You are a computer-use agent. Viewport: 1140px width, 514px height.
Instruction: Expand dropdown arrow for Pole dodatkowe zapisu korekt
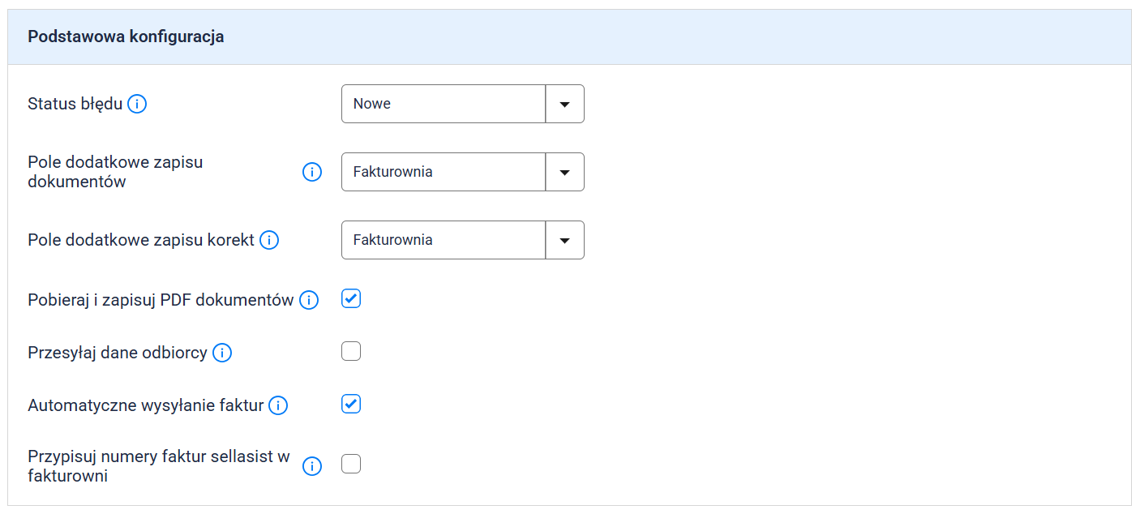565,240
